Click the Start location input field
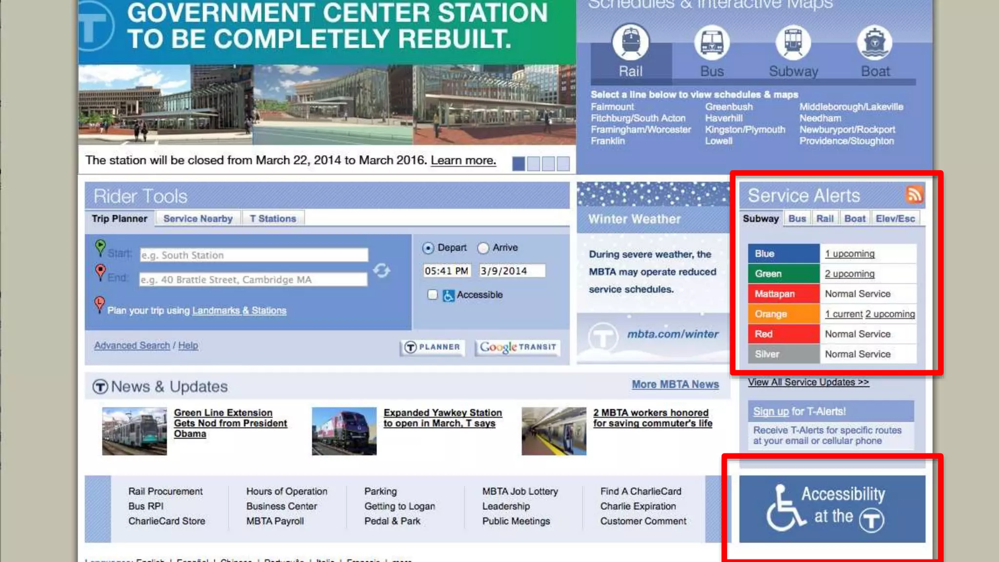The height and width of the screenshot is (562, 999). pyautogui.click(x=254, y=255)
